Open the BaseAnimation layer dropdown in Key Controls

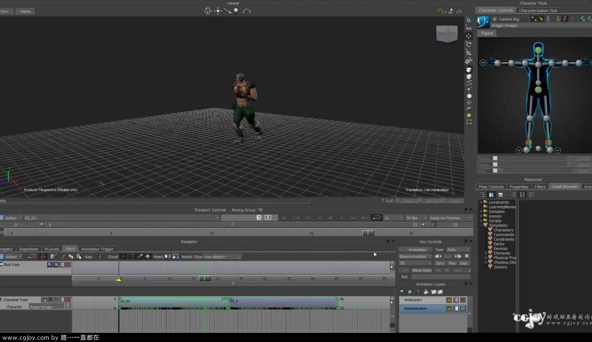[x=415, y=256]
